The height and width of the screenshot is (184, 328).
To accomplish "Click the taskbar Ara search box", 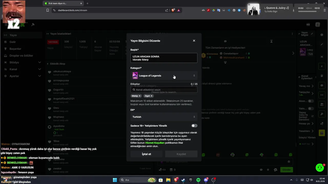I will (x=138, y=180).
